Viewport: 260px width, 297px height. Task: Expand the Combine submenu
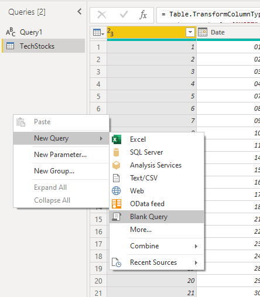click(157, 246)
